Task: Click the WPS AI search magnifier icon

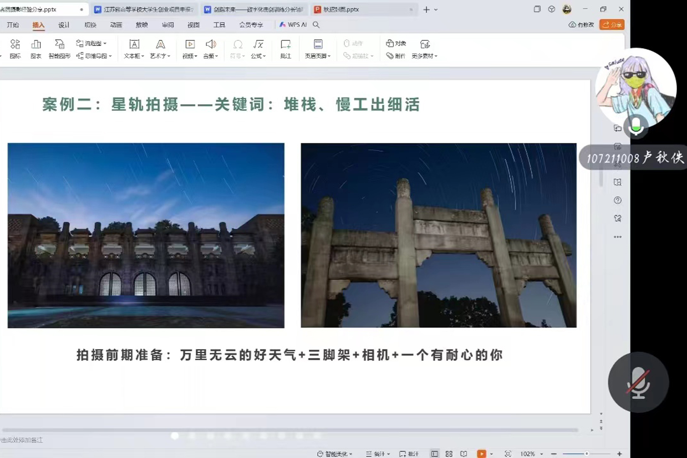Action: 316,25
